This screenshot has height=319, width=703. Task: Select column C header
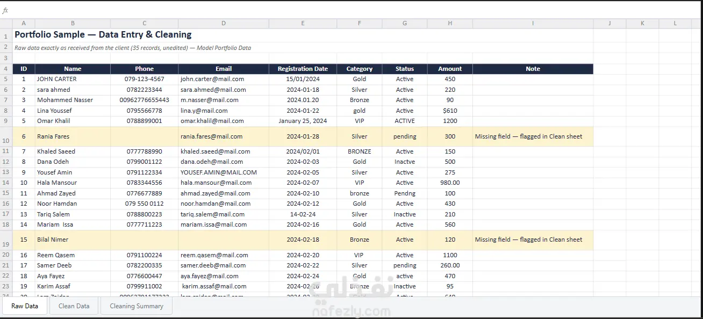[x=144, y=23]
